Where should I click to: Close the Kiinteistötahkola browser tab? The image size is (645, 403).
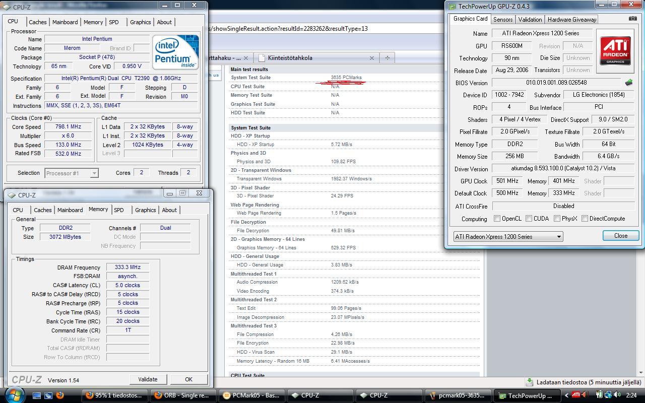[x=372, y=58]
